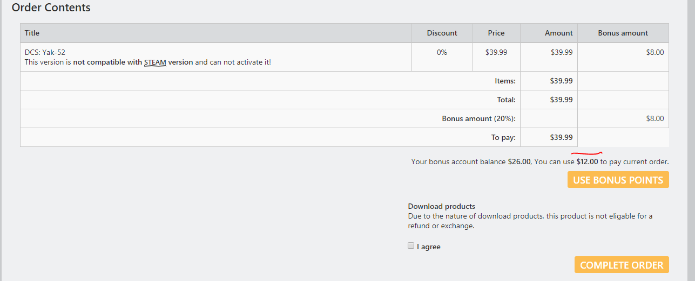
Task: Click the $12.00 usable bonus amount
Action: tap(587, 161)
